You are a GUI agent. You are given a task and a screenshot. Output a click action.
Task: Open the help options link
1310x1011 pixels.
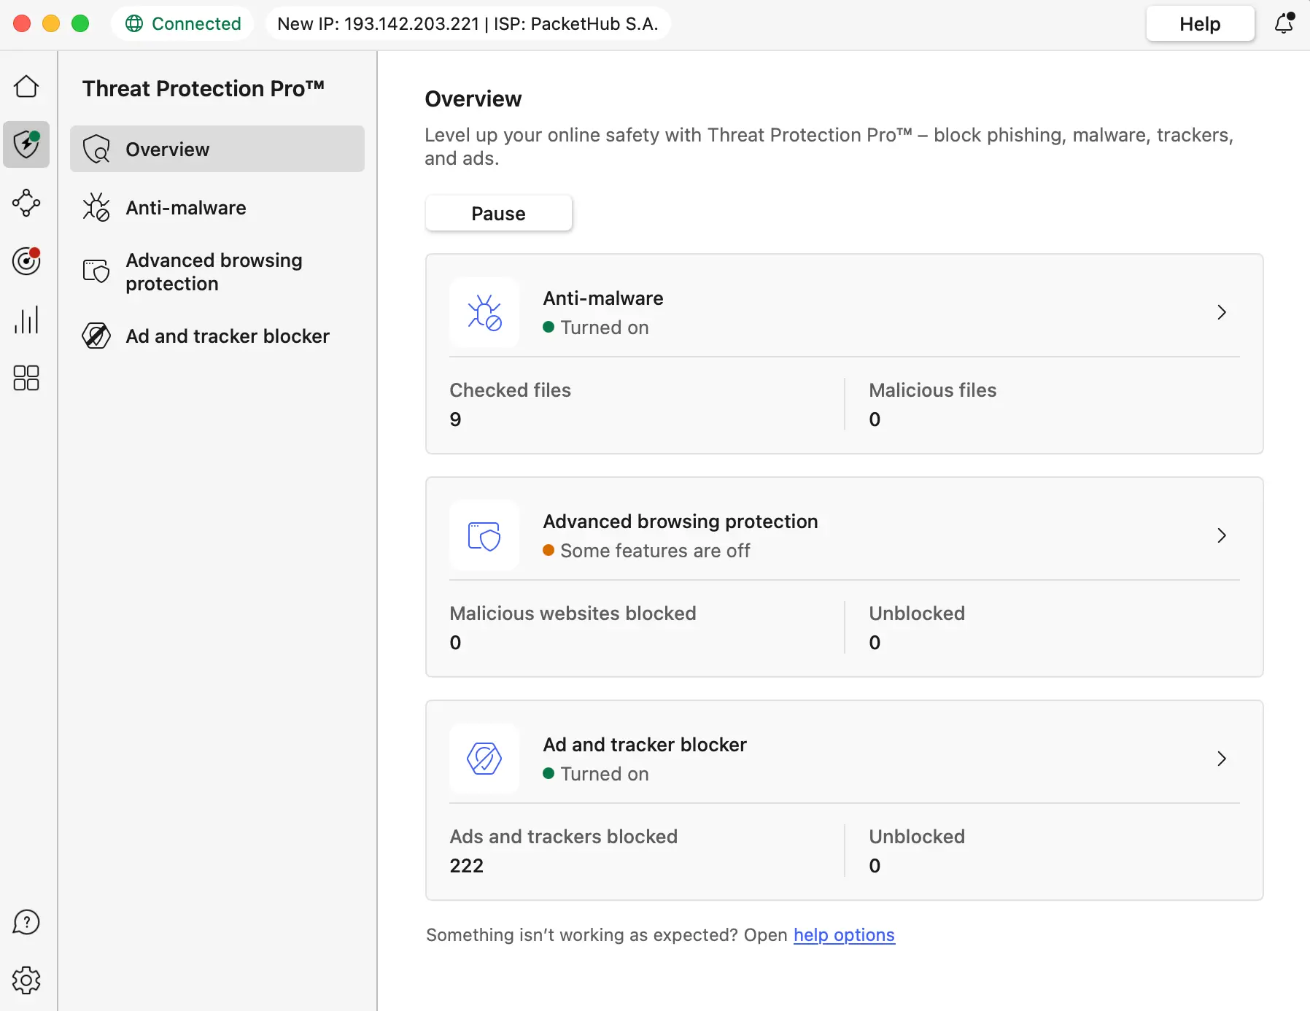(843, 935)
